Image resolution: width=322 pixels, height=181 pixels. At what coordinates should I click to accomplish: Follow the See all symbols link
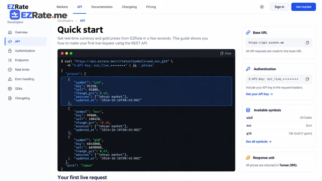pyautogui.click(x=259, y=142)
